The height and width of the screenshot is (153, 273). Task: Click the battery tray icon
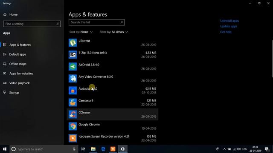pos(229,149)
